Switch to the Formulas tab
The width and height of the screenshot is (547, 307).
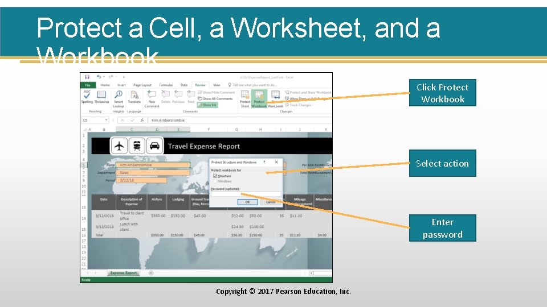click(x=166, y=85)
